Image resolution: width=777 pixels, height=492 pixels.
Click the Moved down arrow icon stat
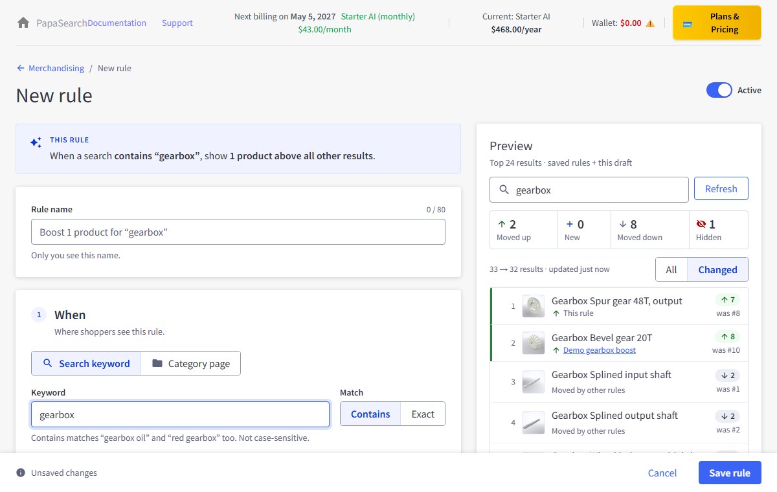click(623, 224)
